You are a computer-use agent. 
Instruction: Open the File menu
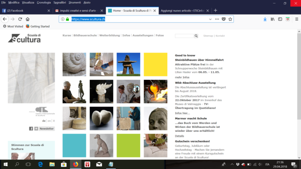pos(3,3)
